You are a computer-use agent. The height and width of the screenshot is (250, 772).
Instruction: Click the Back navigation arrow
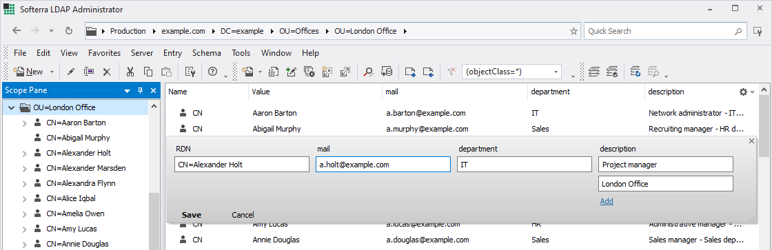click(x=17, y=30)
